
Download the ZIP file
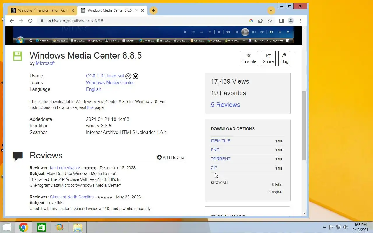tap(214, 168)
